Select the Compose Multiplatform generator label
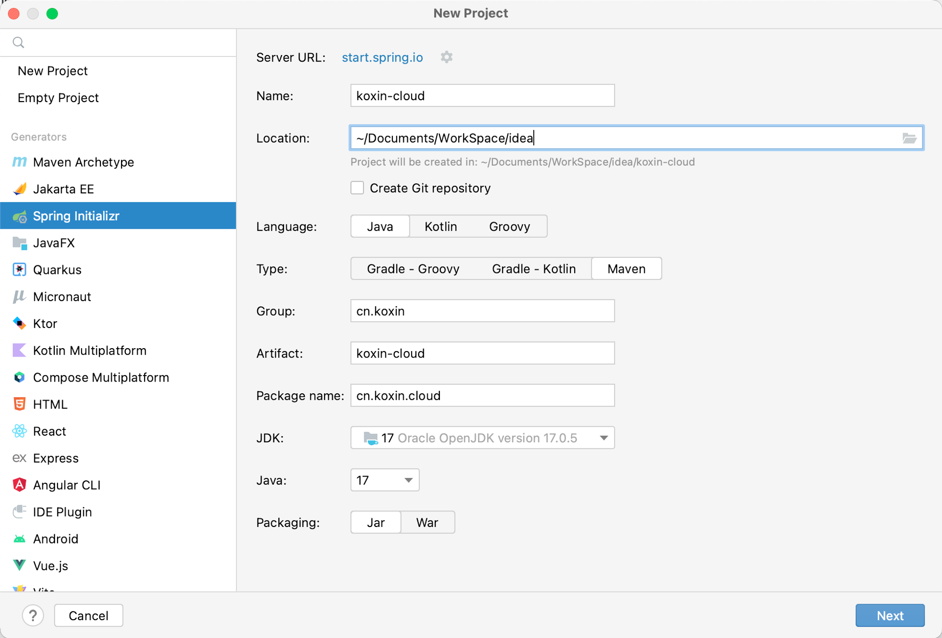 (101, 377)
